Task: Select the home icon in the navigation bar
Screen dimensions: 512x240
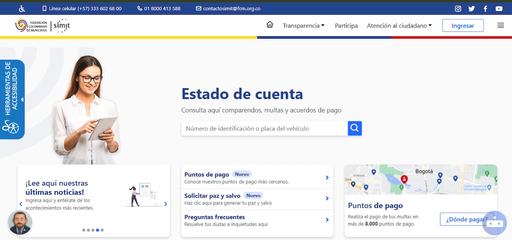Action: click(x=270, y=24)
